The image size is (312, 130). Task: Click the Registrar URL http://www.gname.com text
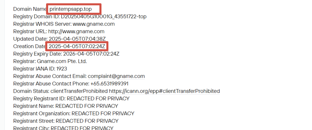(x=76, y=32)
